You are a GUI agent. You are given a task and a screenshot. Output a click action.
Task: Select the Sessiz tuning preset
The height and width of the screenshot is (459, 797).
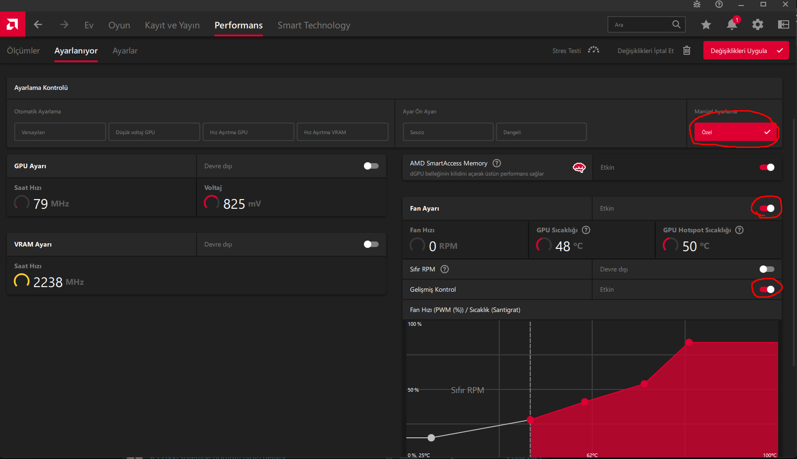click(x=448, y=132)
